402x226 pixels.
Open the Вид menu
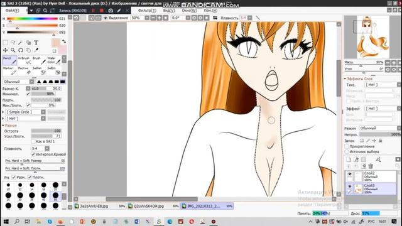169,11
